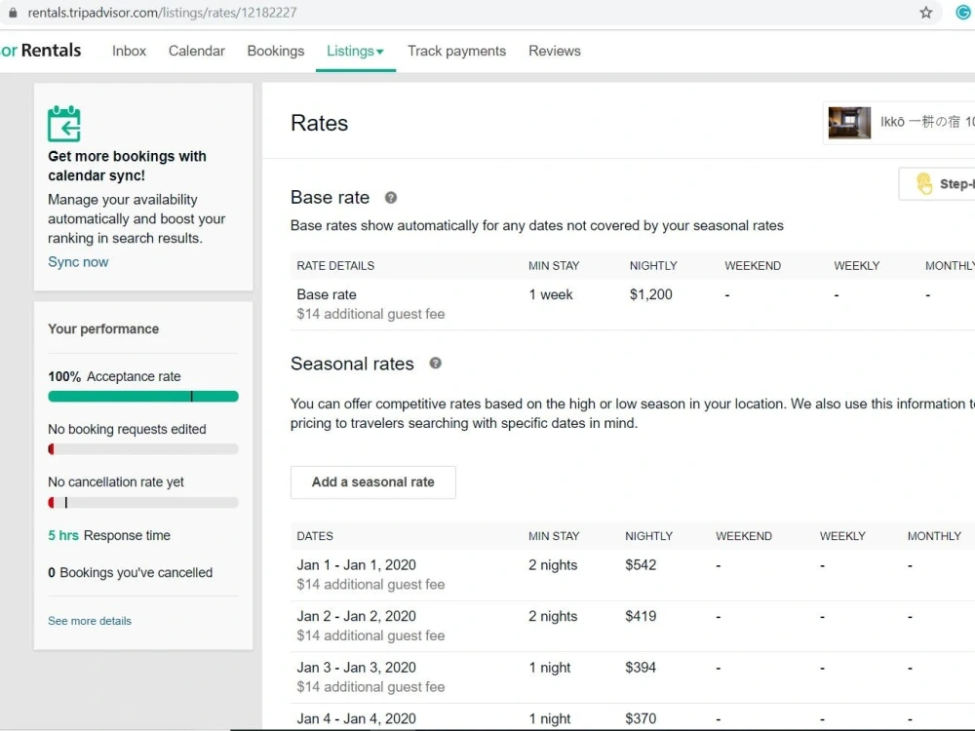Open the Grammarly extension icon

(x=964, y=13)
